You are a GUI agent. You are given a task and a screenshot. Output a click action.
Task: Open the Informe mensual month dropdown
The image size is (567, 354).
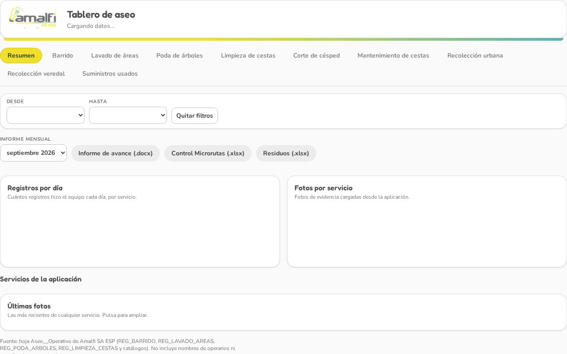coord(33,153)
